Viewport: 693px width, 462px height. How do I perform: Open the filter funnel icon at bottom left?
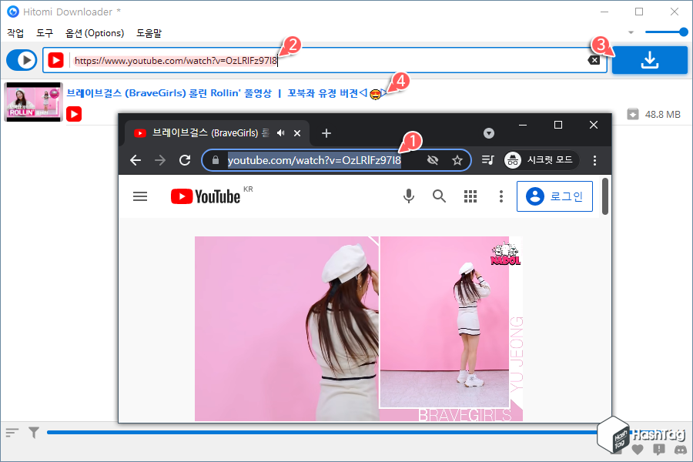(32, 432)
